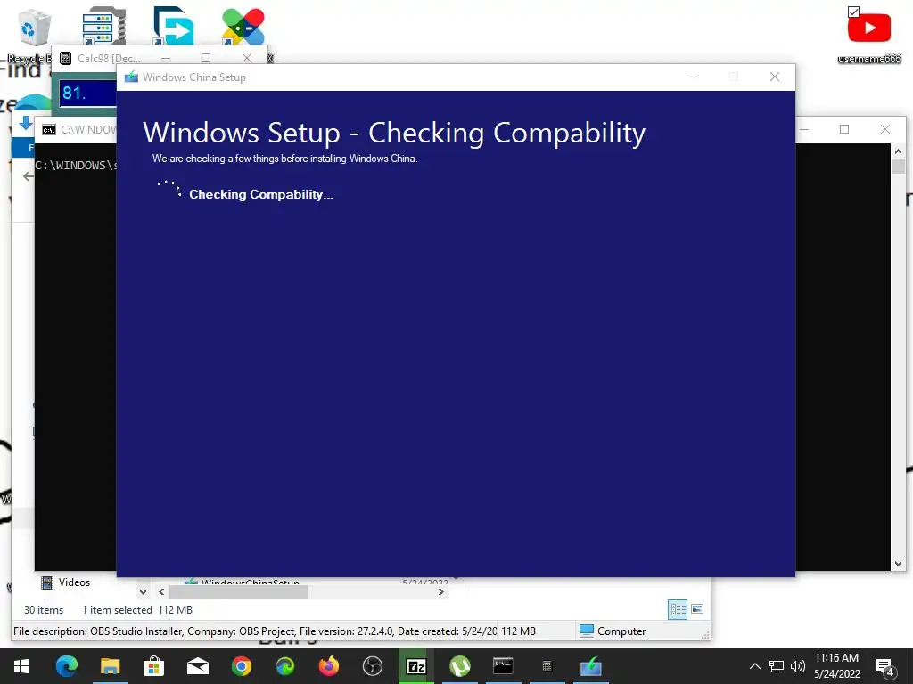The width and height of the screenshot is (913, 684).
Task: Open taskbar clock showing 11:16 AM
Action: tap(836, 666)
